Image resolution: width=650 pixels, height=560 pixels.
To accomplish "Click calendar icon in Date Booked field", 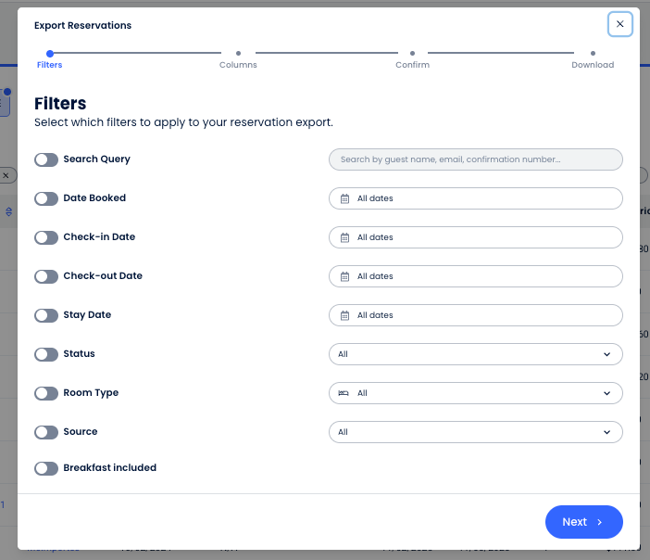I will [344, 198].
